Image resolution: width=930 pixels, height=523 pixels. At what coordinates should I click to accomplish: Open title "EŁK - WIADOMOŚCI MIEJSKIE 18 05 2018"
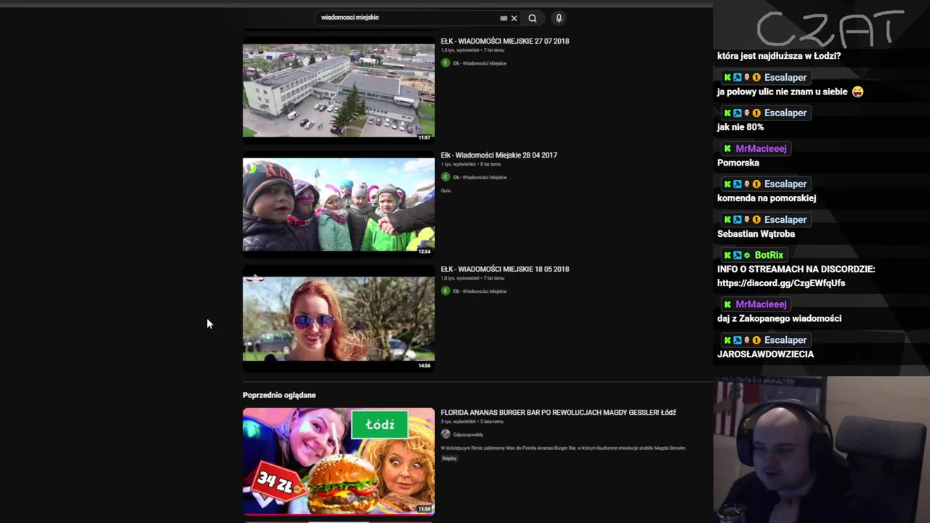(505, 269)
